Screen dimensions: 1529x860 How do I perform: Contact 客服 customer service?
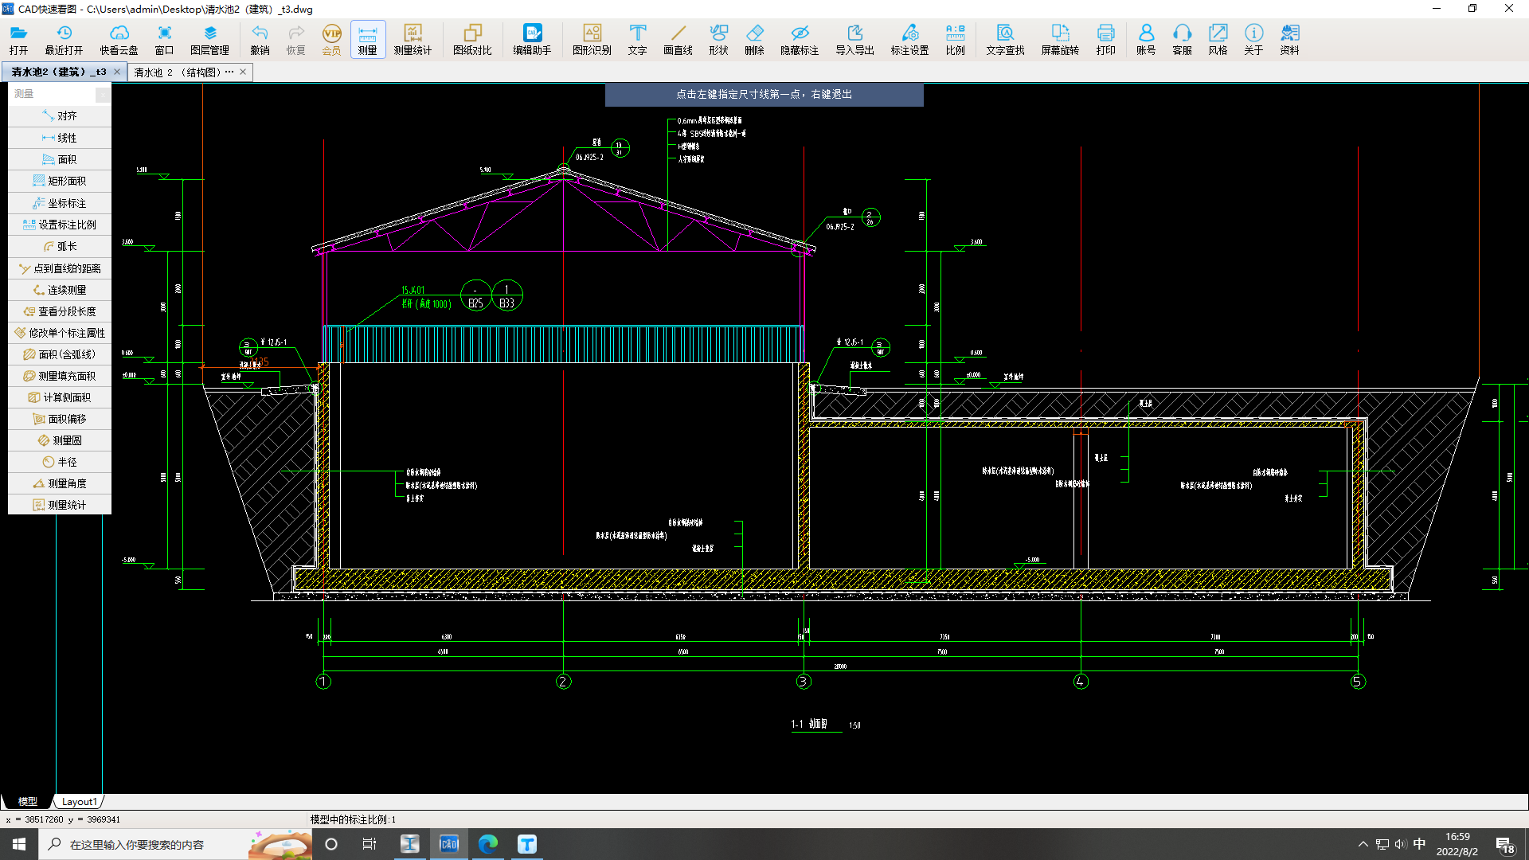tap(1182, 40)
